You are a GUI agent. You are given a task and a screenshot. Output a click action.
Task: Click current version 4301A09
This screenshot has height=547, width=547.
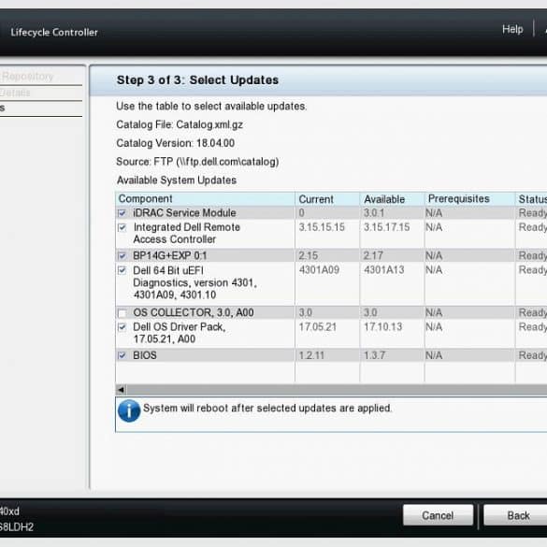point(319,269)
